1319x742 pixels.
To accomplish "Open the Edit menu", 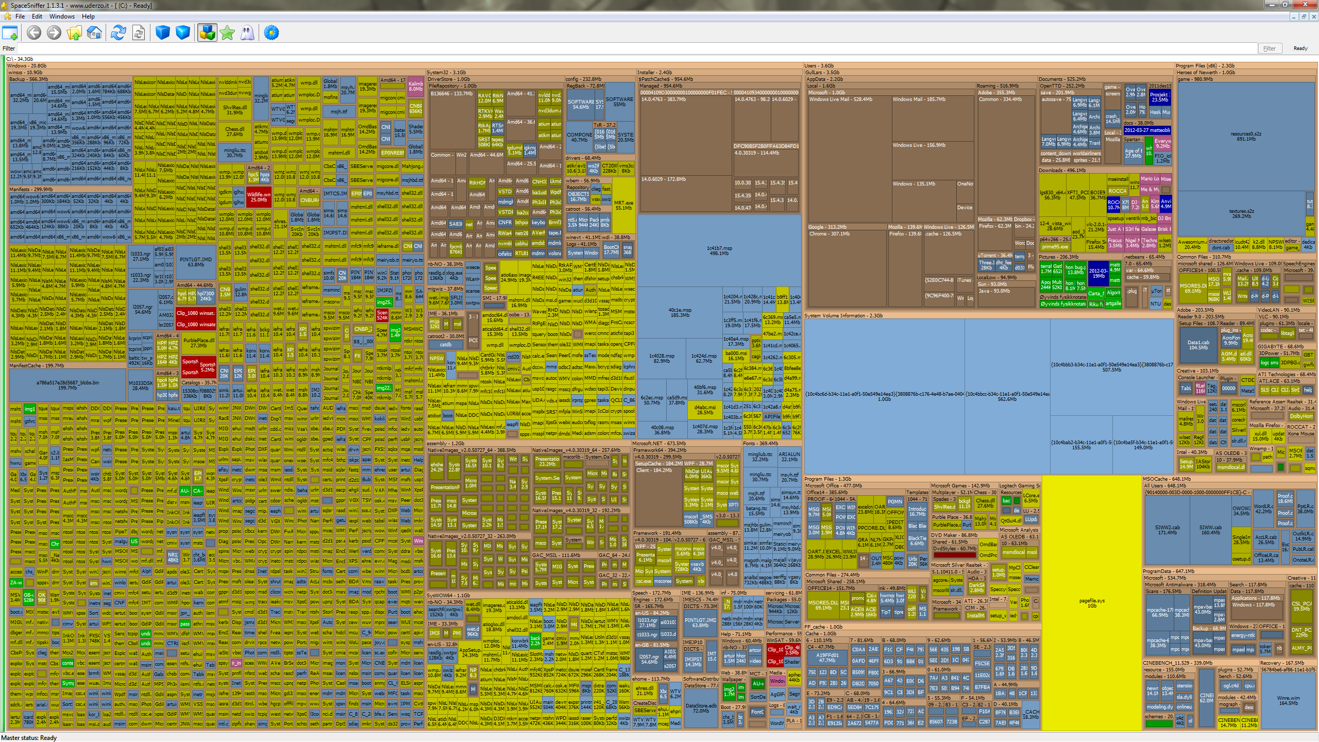I will tap(37, 16).
